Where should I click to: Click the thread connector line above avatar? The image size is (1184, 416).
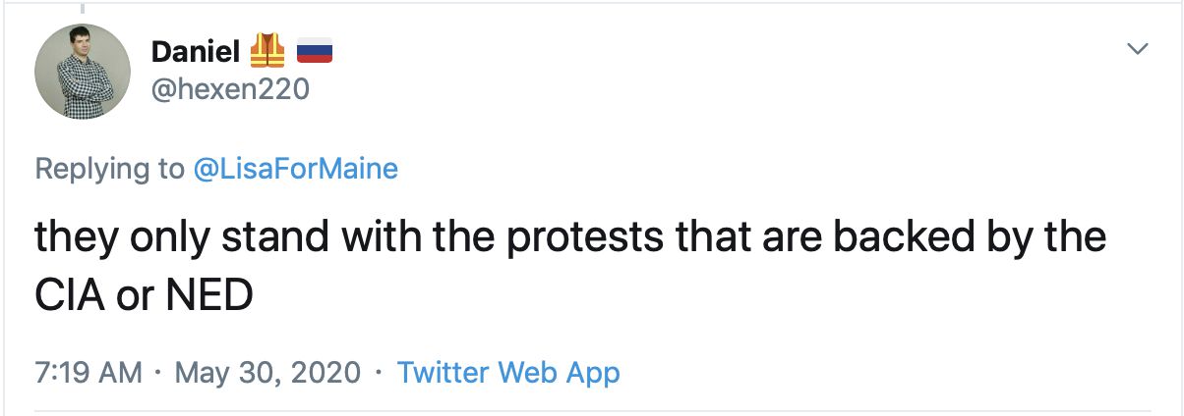(83, 6)
